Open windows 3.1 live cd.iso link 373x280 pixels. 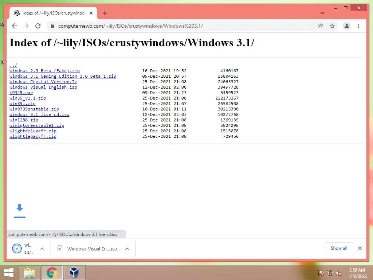[39, 114]
